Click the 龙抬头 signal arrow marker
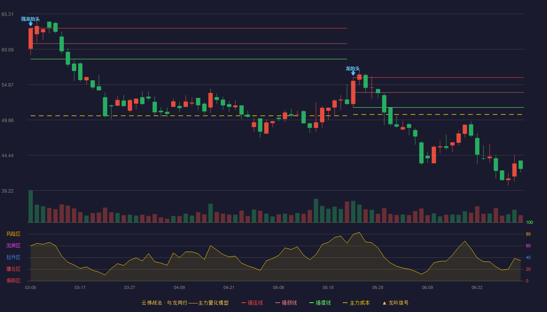Image resolution: width=547 pixels, height=312 pixels. tap(353, 73)
